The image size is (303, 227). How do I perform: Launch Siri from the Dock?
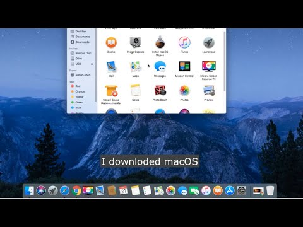(41, 191)
